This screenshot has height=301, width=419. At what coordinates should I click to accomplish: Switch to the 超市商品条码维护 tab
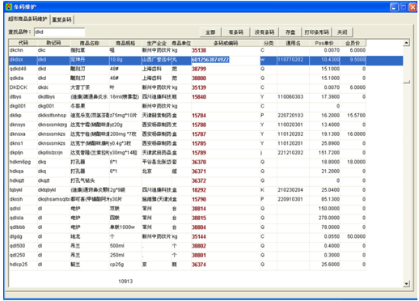28,19
